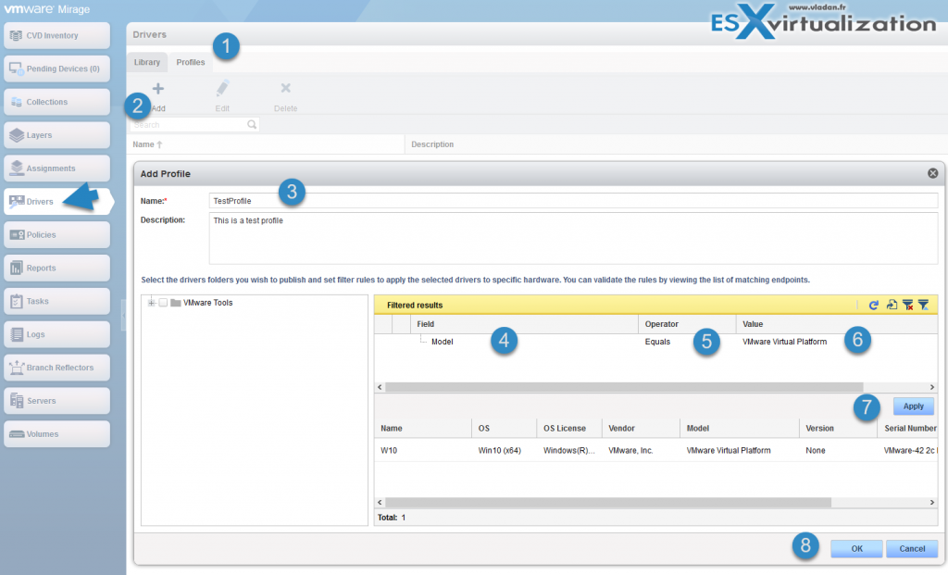Open the Pending Devices list
This screenshot has width=948, height=575.
click(56, 69)
